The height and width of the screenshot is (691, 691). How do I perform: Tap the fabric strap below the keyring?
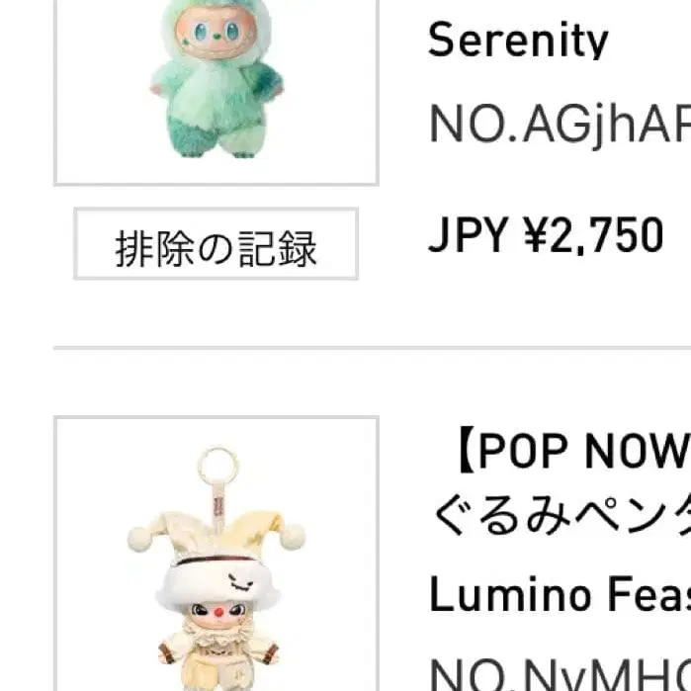pos(218,507)
